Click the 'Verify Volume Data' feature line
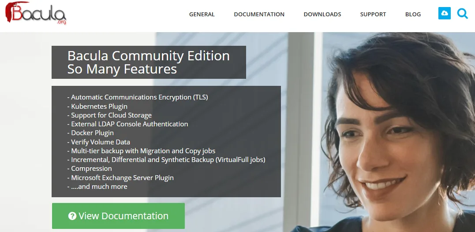The height and width of the screenshot is (232, 475). point(100,142)
